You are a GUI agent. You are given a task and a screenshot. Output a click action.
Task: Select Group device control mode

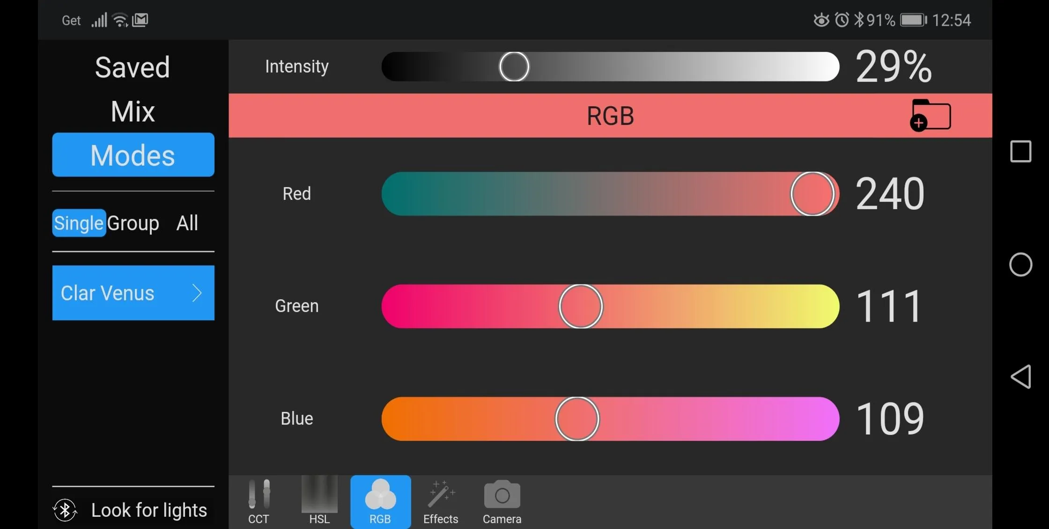(133, 223)
